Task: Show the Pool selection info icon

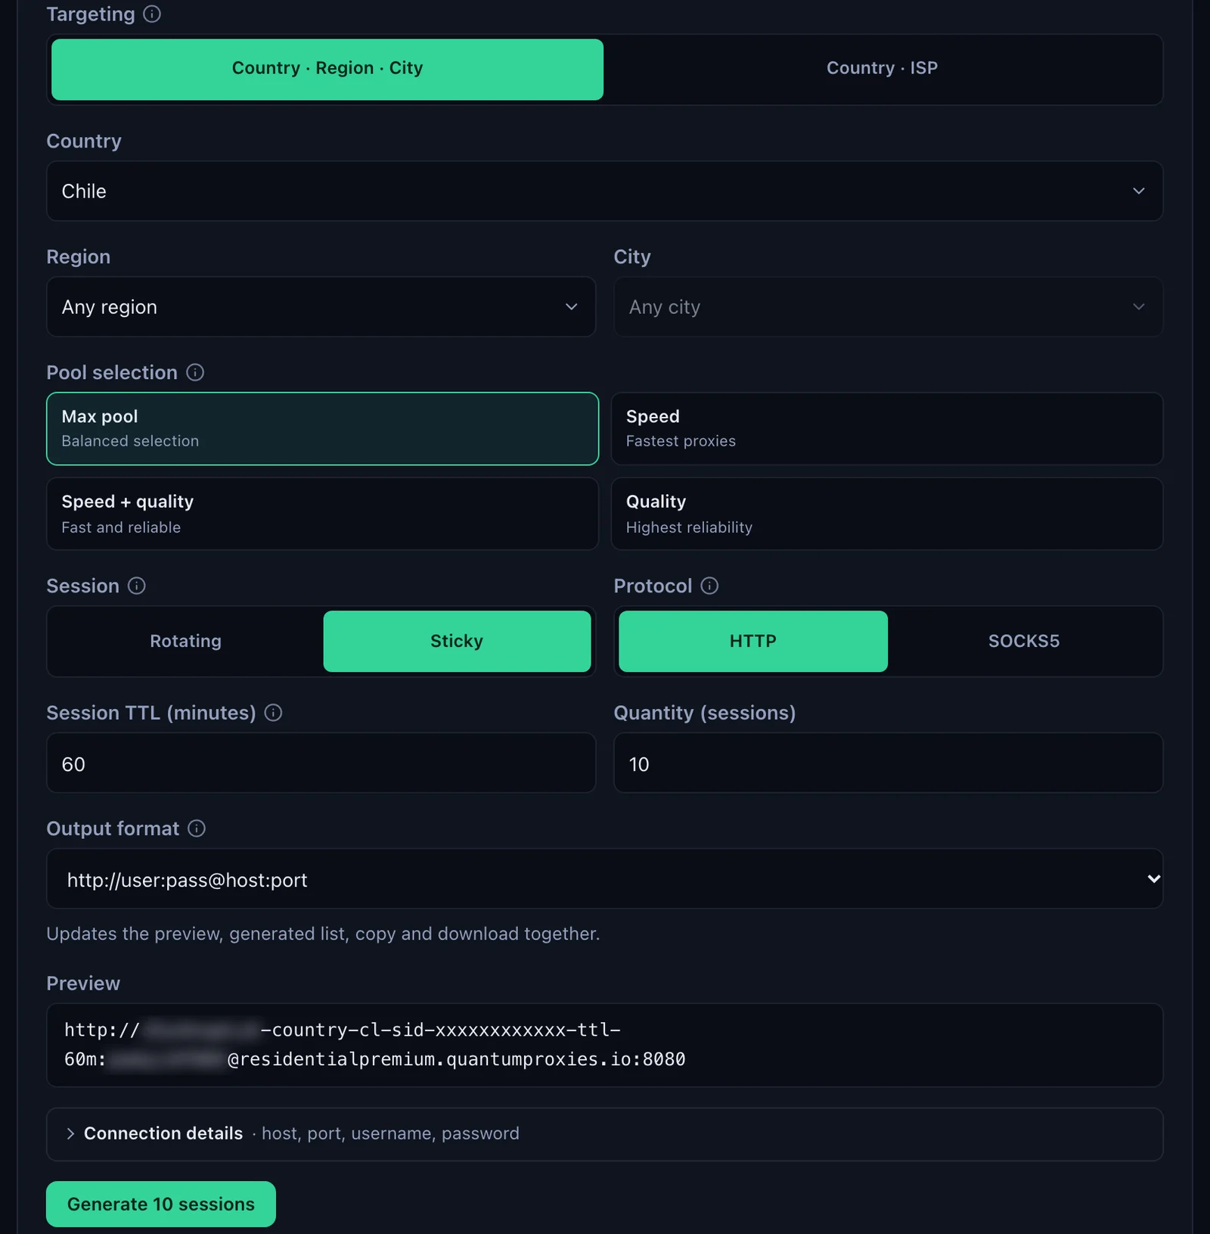Action: pyautogui.click(x=195, y=372)
